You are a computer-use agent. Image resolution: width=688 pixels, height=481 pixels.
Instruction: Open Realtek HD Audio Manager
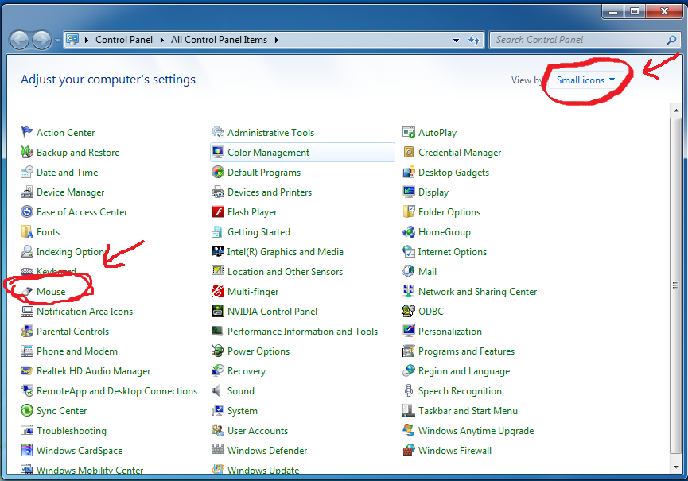pyautogui.click(x=94, y=371)
